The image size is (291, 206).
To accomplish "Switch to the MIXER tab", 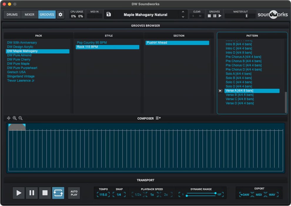I will click(x=29, y=14).
